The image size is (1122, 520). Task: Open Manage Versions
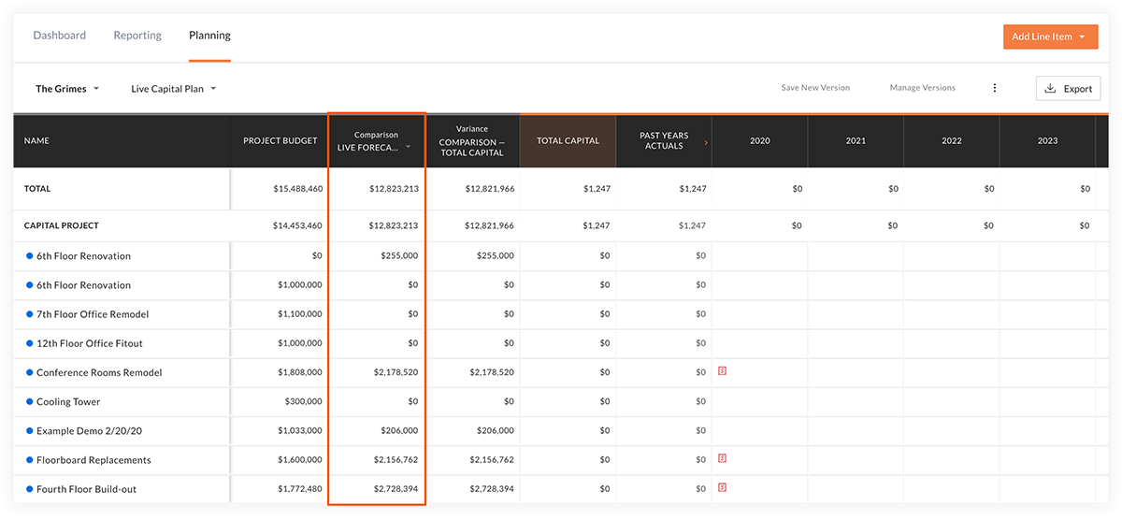click(923, 88)
